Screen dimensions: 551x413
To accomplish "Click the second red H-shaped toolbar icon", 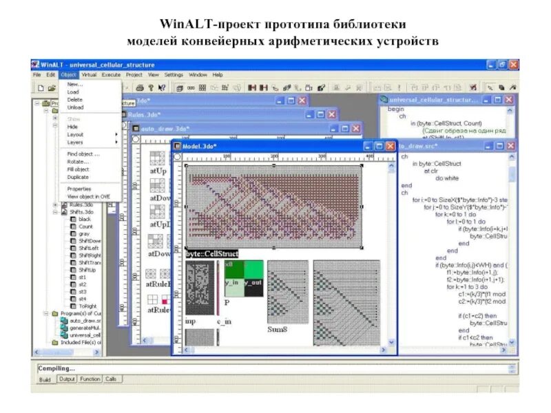I will (264, 88).
